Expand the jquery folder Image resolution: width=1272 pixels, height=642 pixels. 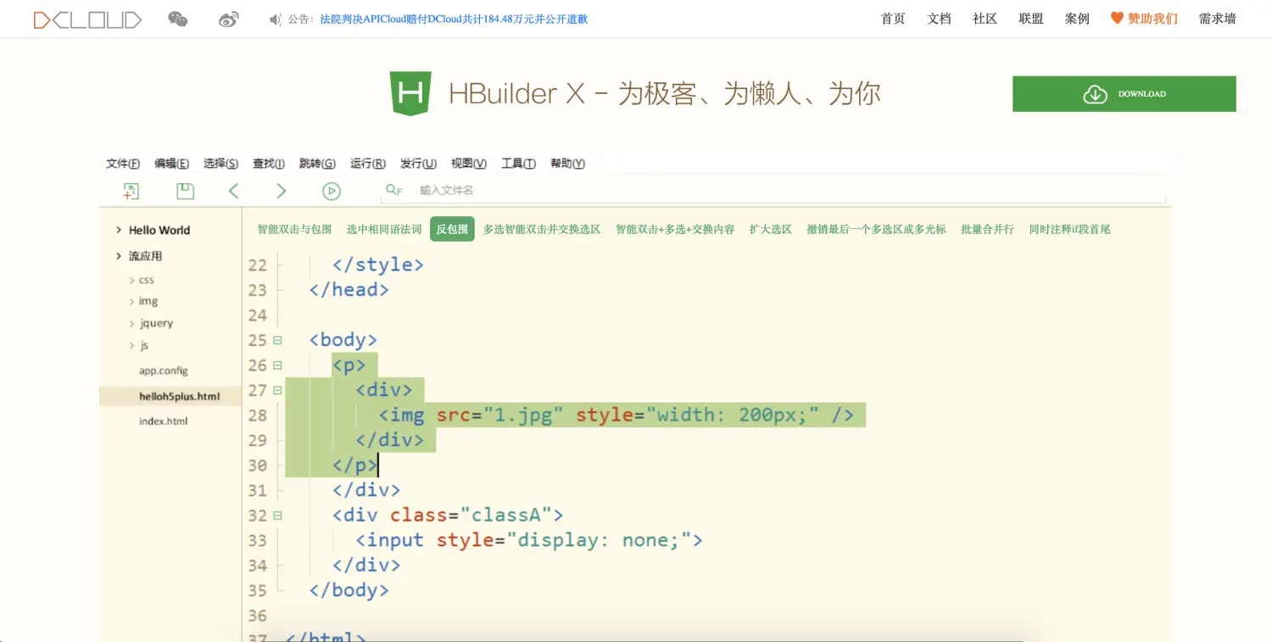click(131, 323)
